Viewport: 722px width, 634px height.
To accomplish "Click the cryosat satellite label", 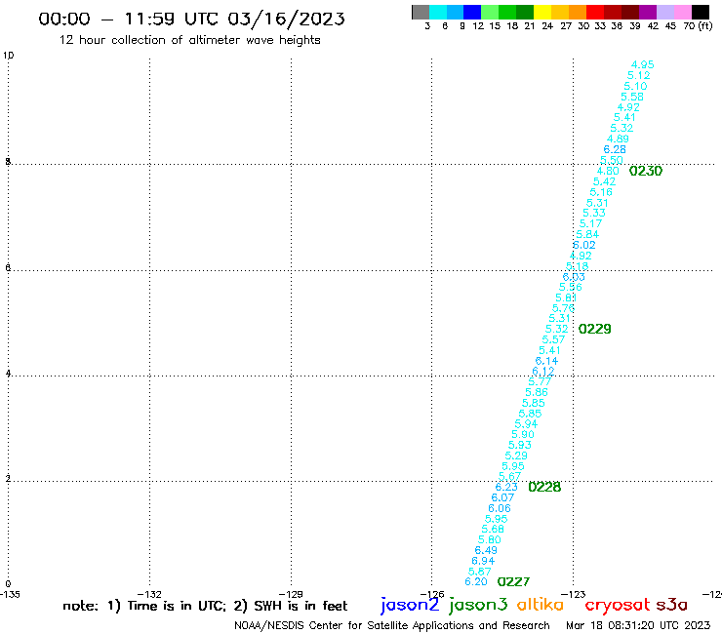I will (617, 605).
